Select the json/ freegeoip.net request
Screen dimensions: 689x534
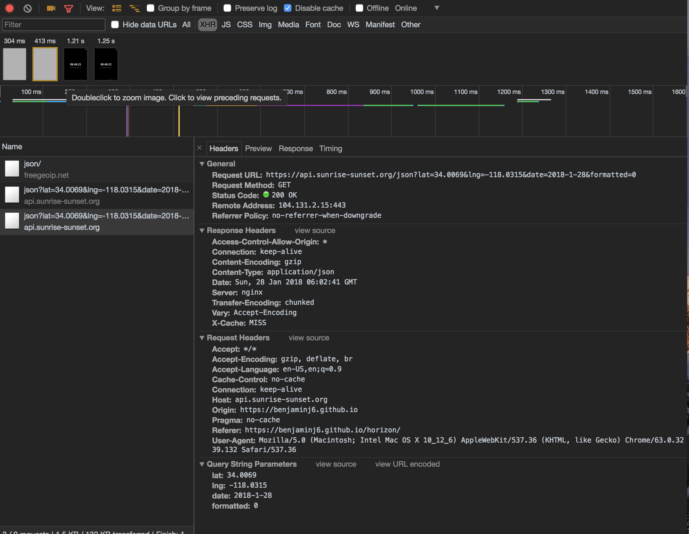pos(97,170)
